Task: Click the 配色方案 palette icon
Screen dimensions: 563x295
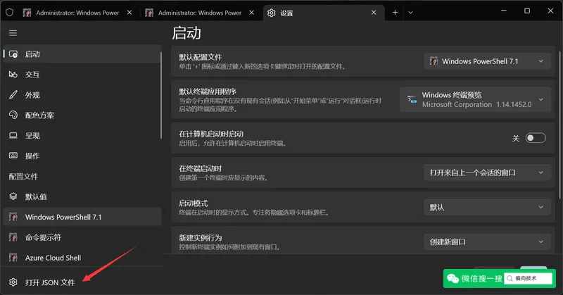Action: tap(13, 115)
